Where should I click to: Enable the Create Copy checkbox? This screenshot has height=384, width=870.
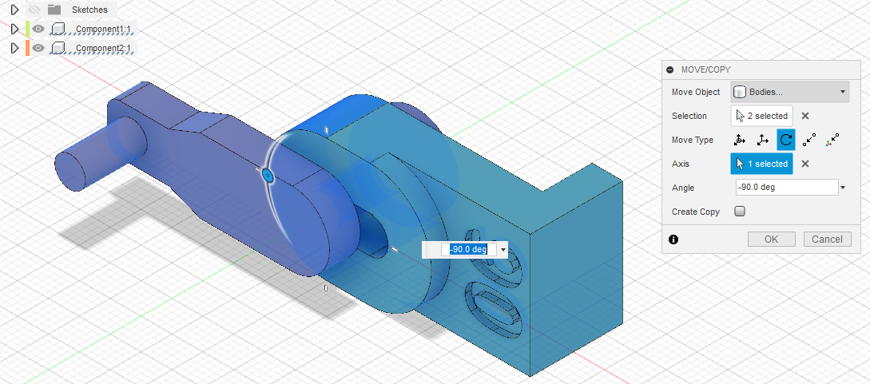click(740, 211)
